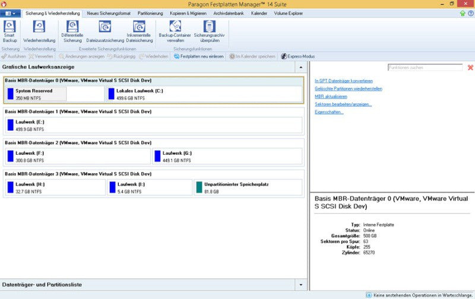This screenshot has width=475, height=299.
Task: Open the Eigenschaften link
Action: tap(329, 112)
